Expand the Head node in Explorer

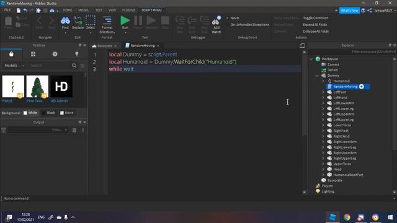point(323,169)
